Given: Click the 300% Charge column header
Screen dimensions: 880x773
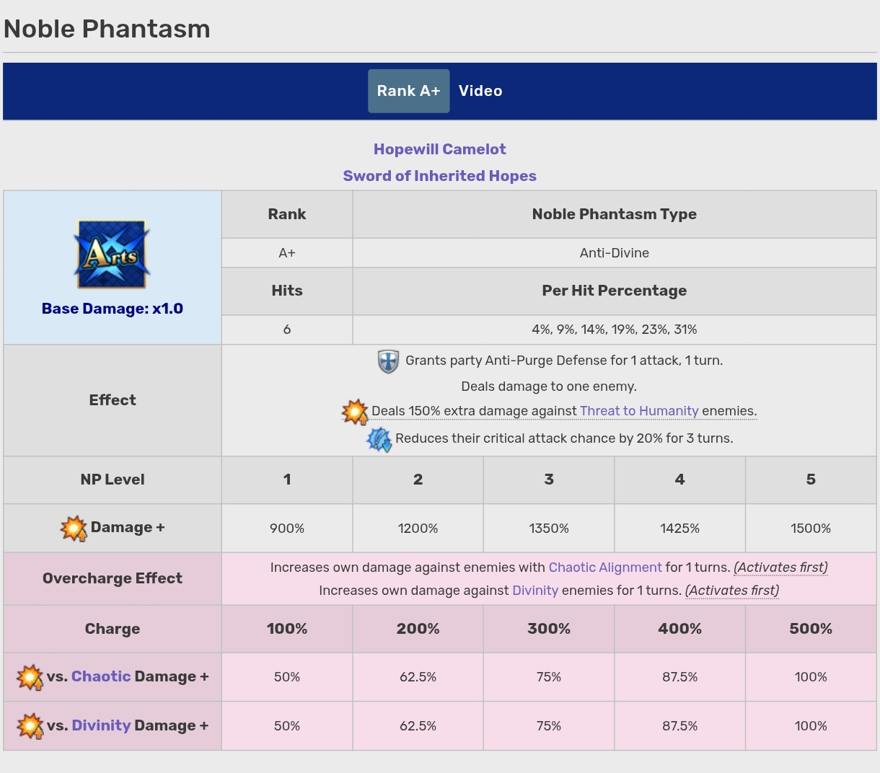Looking at the screenshot, I should click(x=549, y=629).
